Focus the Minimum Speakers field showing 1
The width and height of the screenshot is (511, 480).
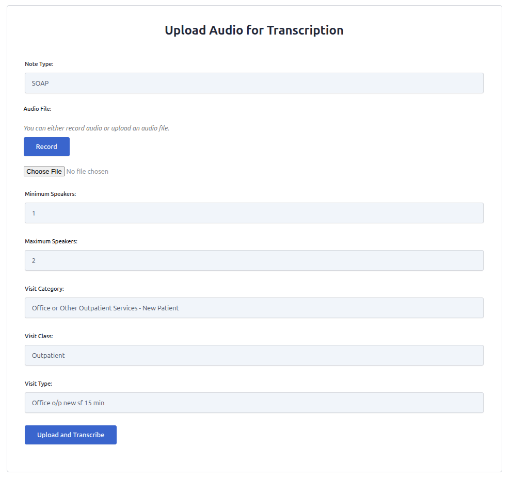[x=254, y=213]
